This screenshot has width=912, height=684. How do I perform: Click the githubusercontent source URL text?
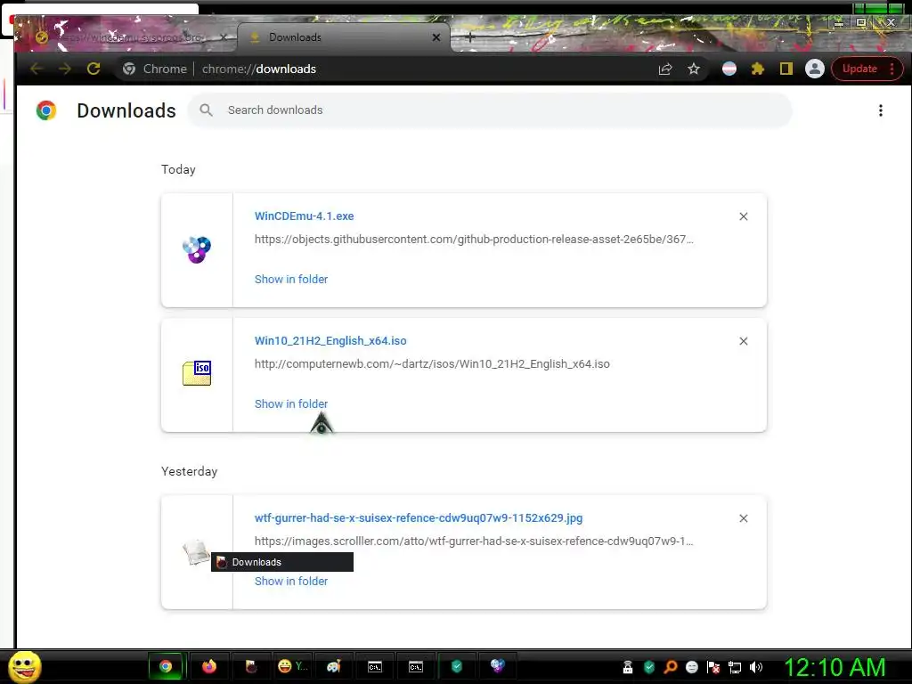point(474,239)
